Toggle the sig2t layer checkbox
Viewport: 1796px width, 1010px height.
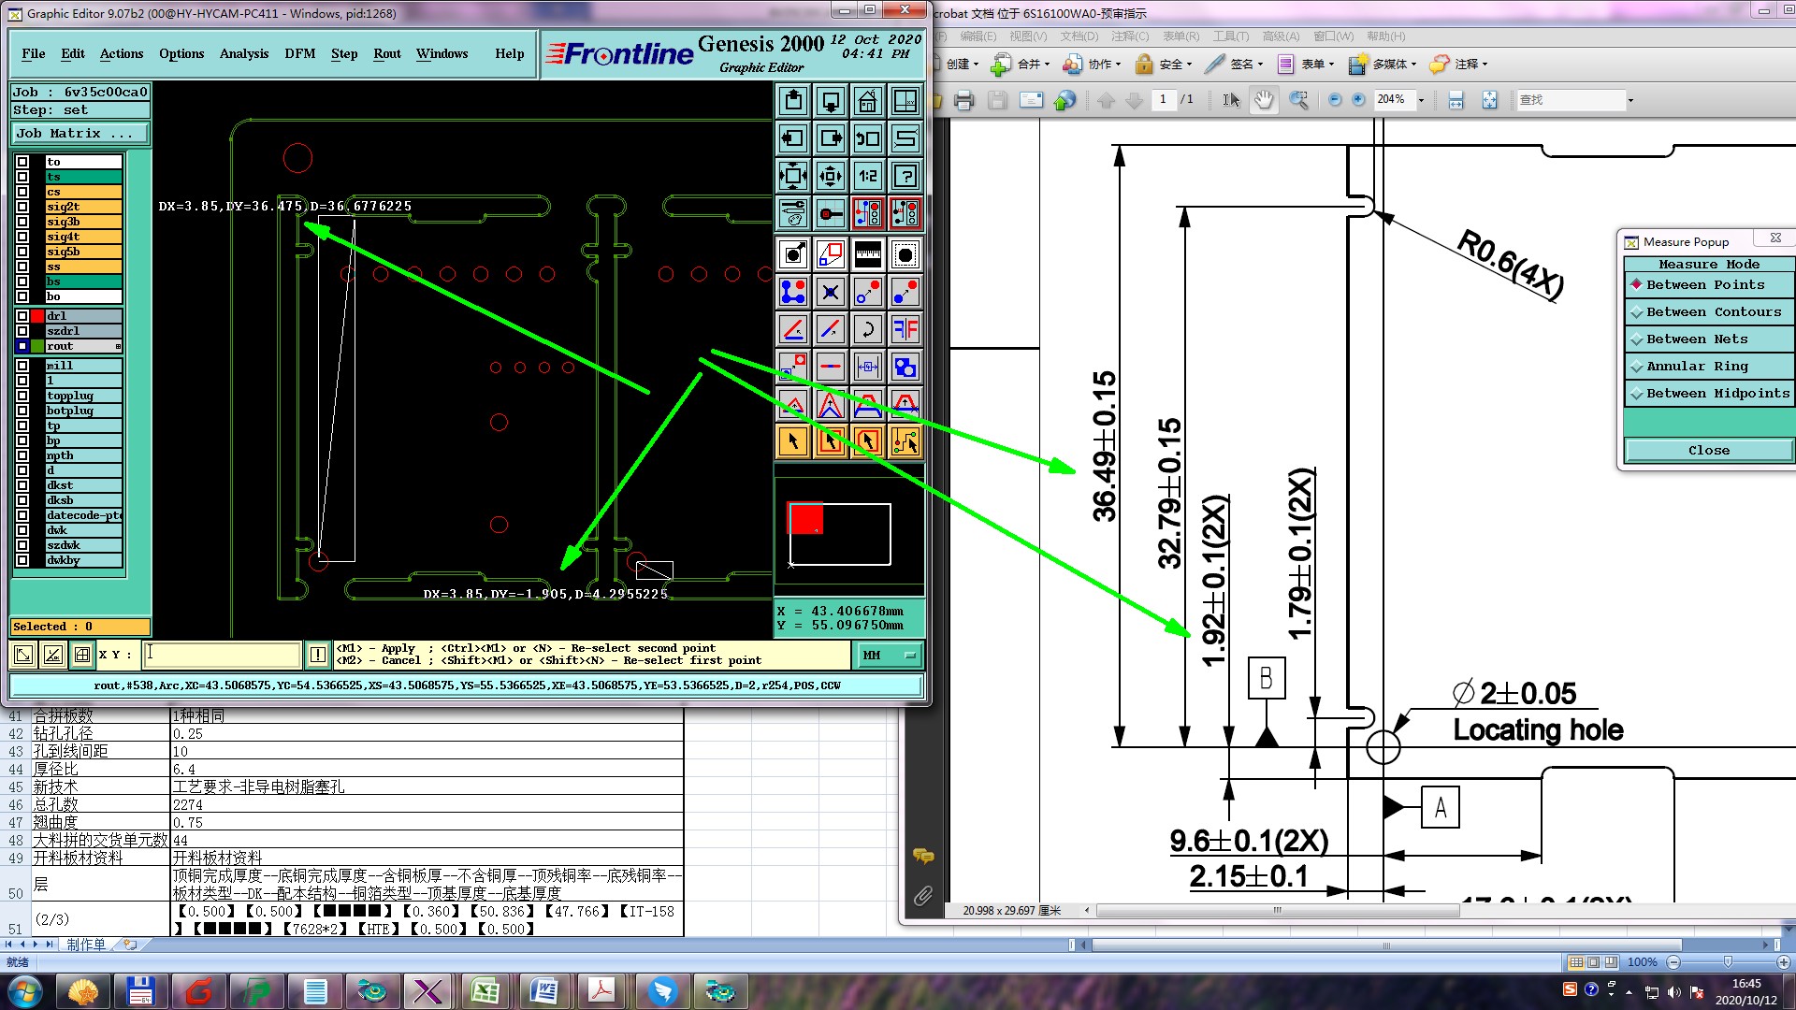(22, 207)
